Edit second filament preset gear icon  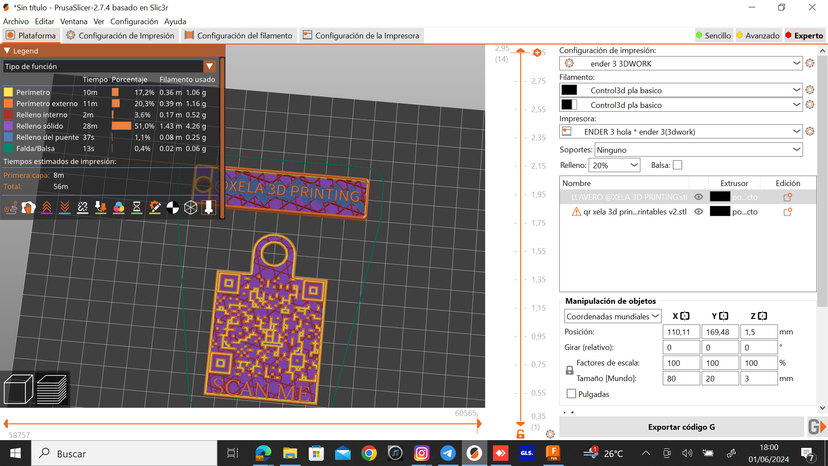810,105
